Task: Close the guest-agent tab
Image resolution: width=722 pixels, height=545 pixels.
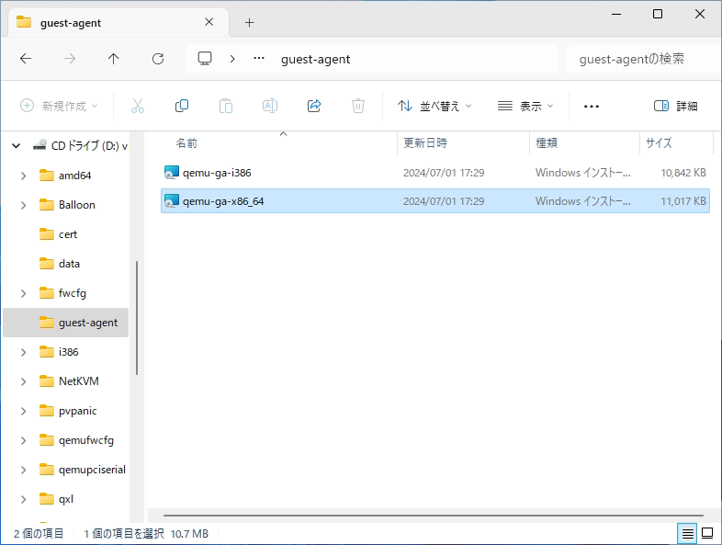Action: pyautogui.click(x=209, y=22)
